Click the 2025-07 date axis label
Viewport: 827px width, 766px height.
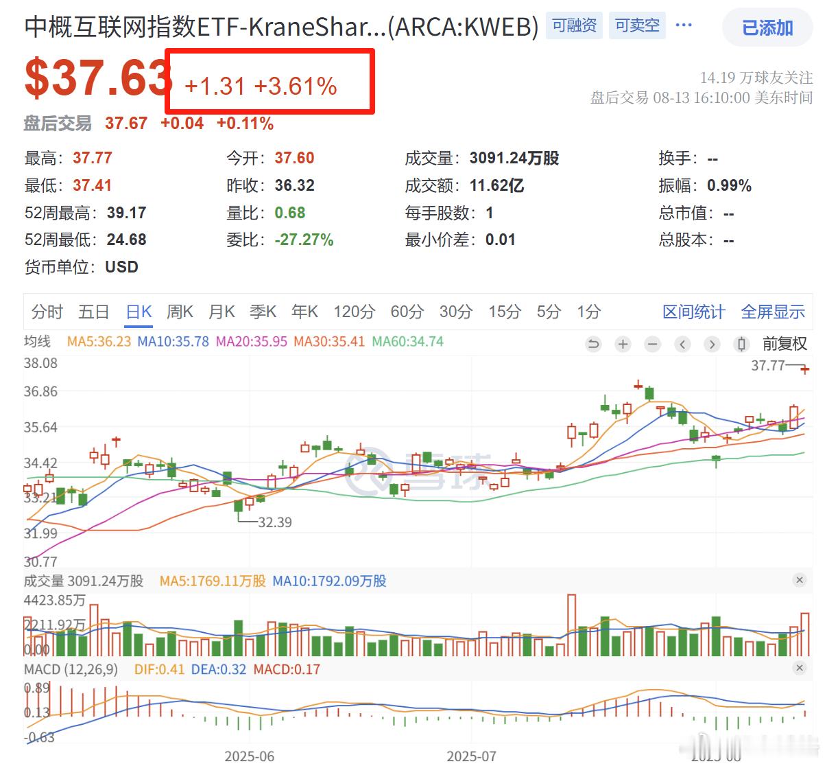point(471,756)
